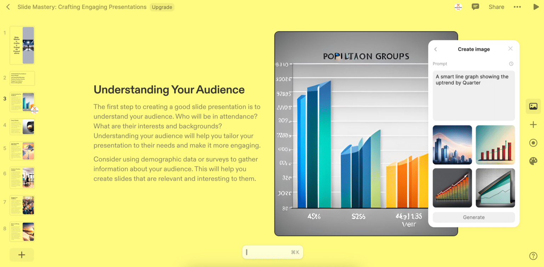Add new content with the sidebar plus icon
Image resolution: width=544 pixels, height=267 pixels.
click(533, 124)
